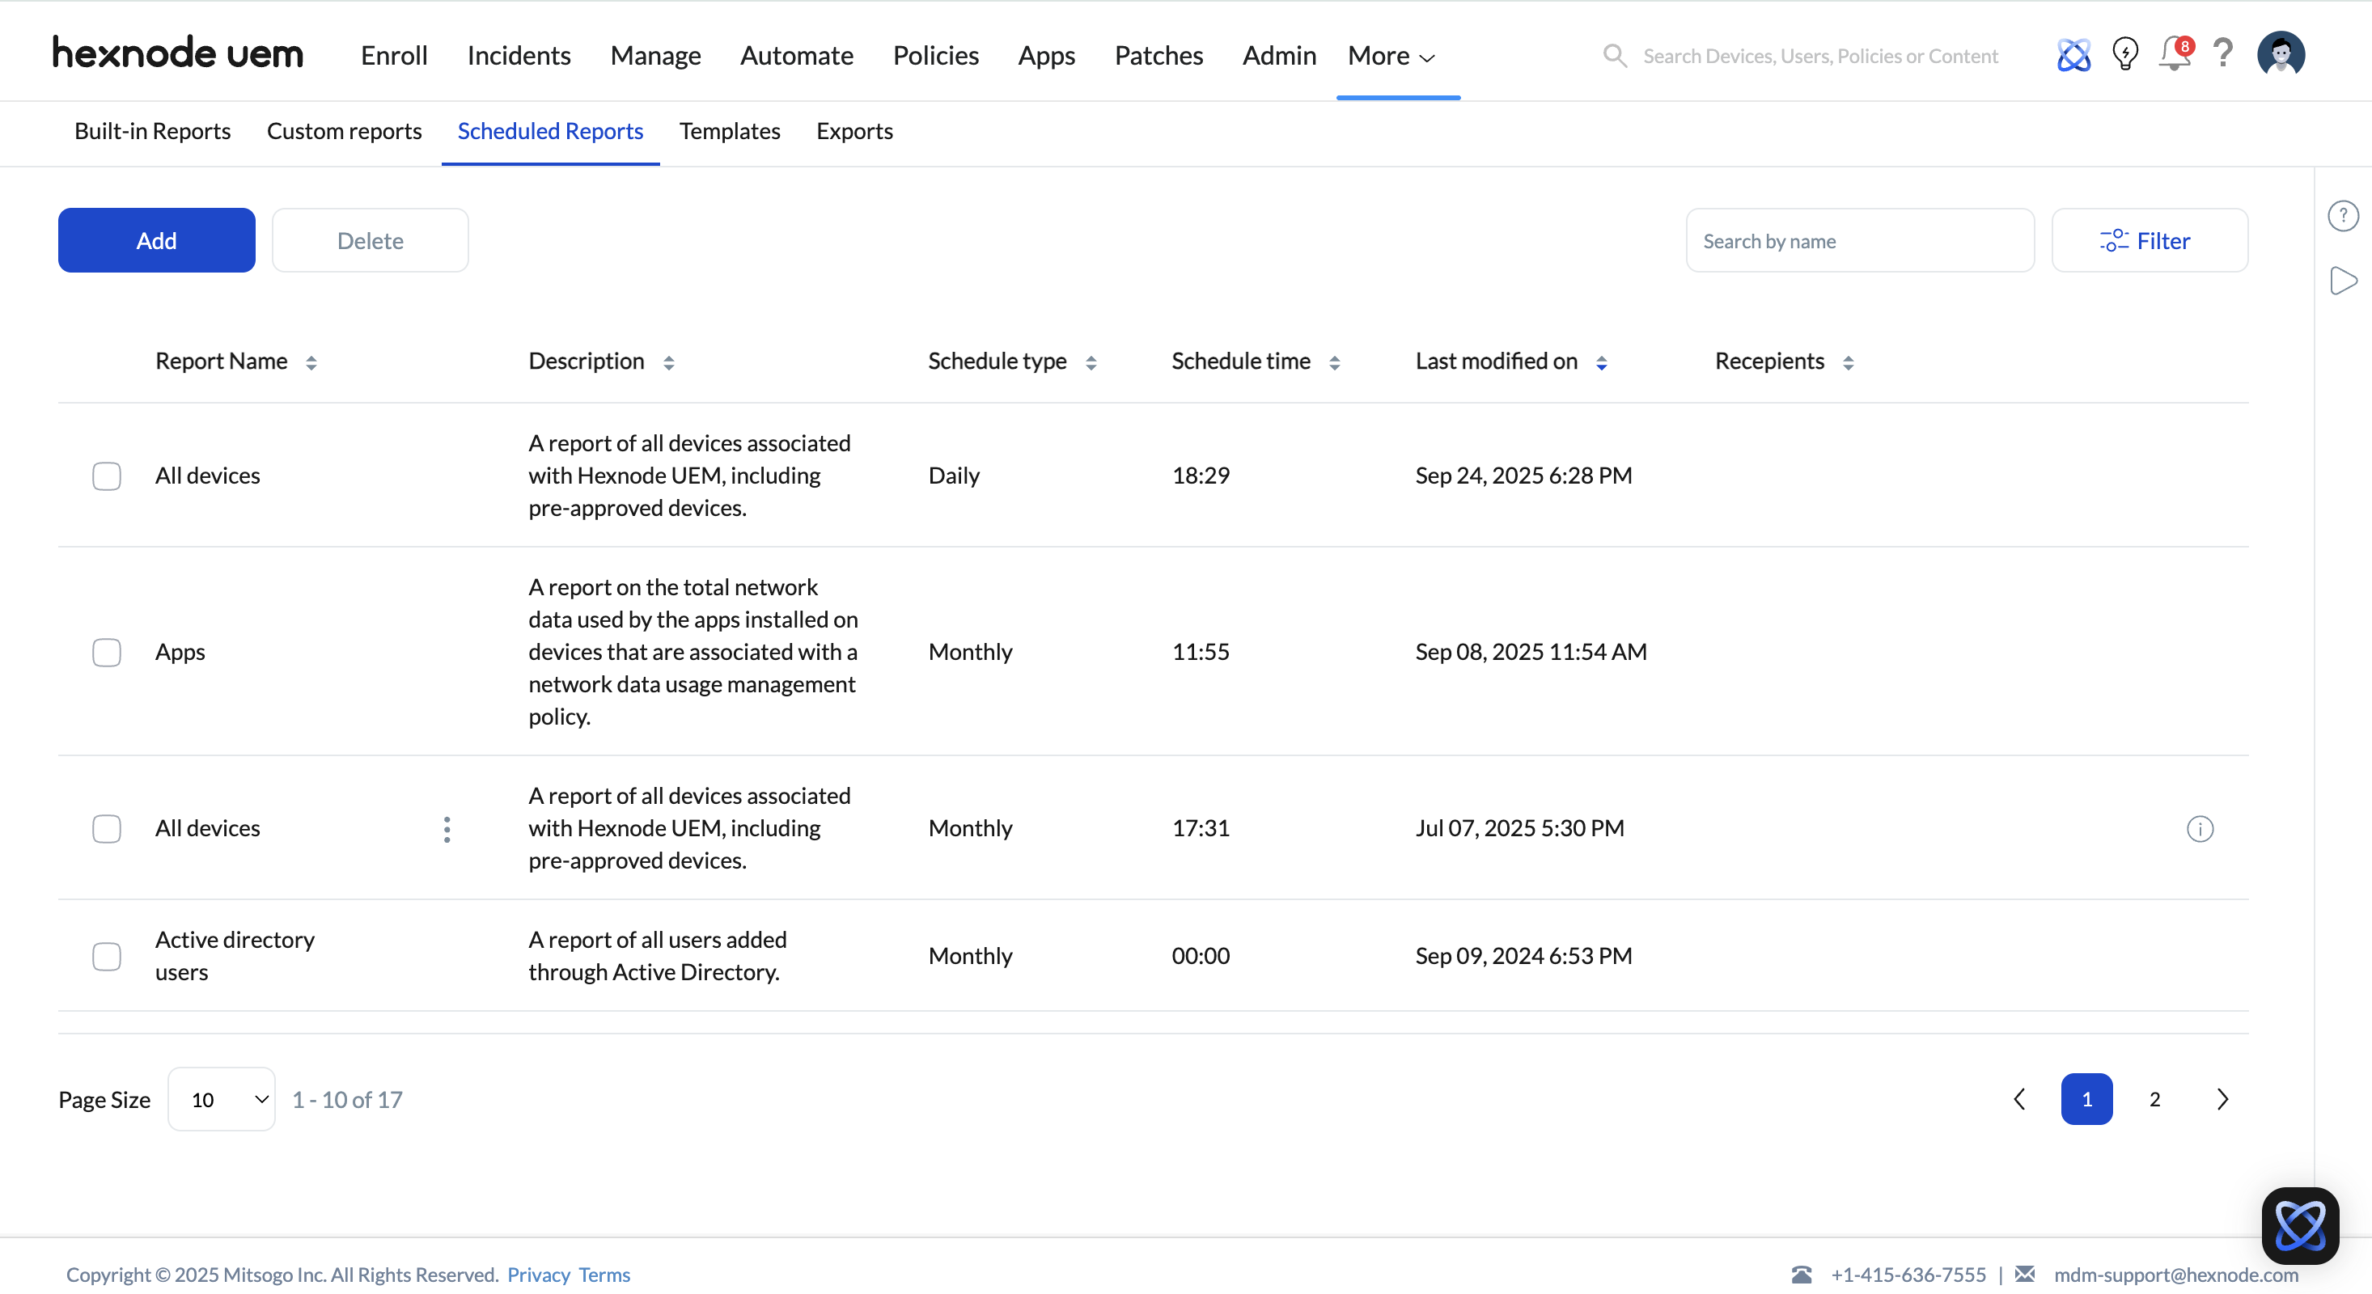
Task: Click the question mark help icon in header
Action: pos(2223,53)
